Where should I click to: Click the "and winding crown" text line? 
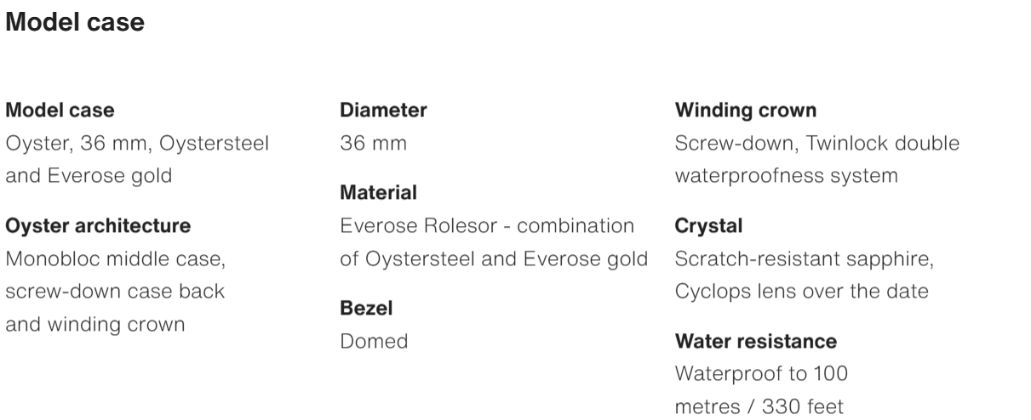[95, 324]
